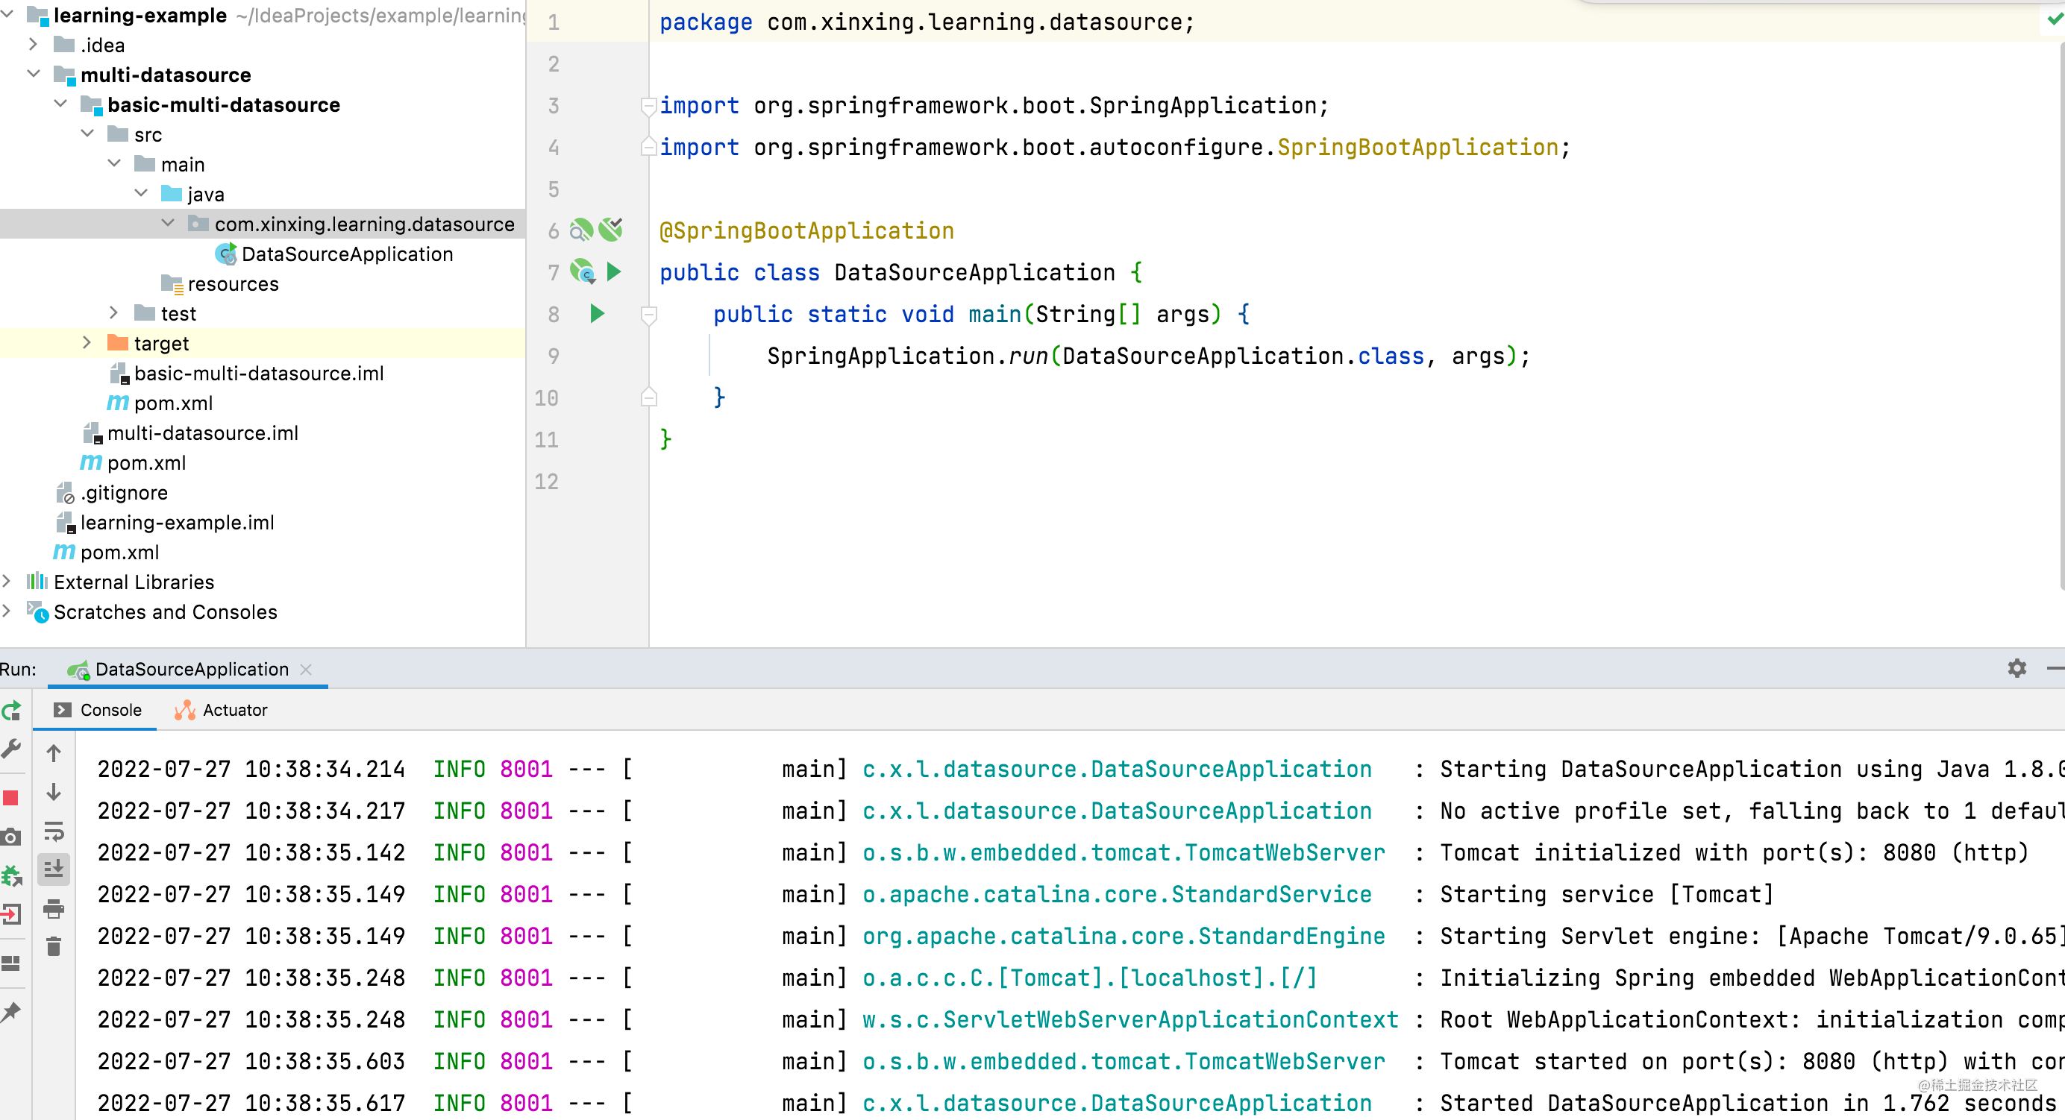Collapse the java source folder
The width and height of the screenshot is (2065, 1120).
click(142, 193)
